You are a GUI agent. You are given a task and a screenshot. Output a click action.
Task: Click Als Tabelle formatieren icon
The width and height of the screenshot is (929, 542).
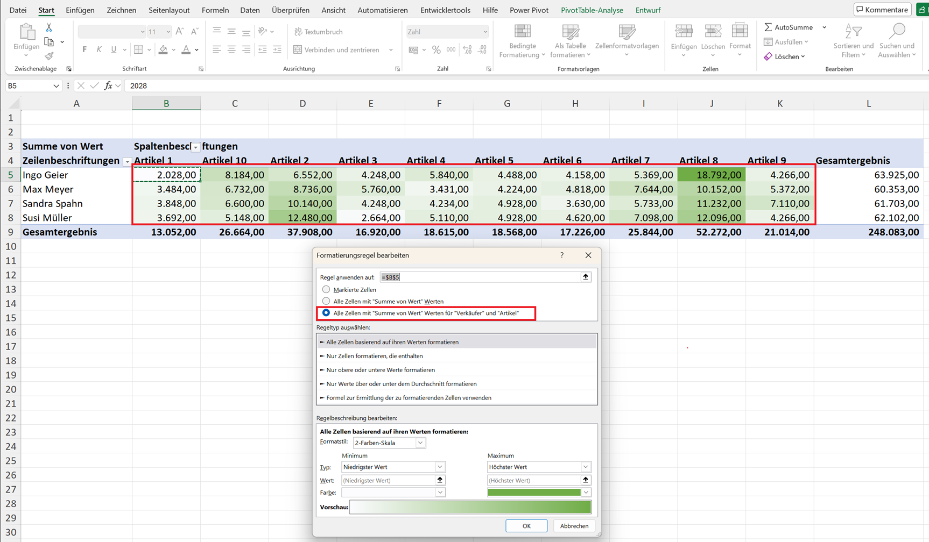tap(571, 32)
